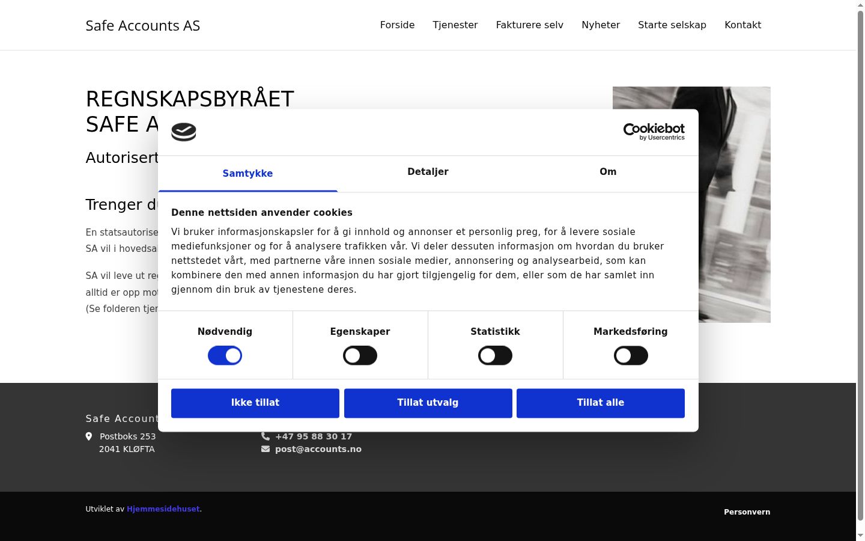
Task: Accept all cookies with Tillat alle
Action: pos(601,403)
